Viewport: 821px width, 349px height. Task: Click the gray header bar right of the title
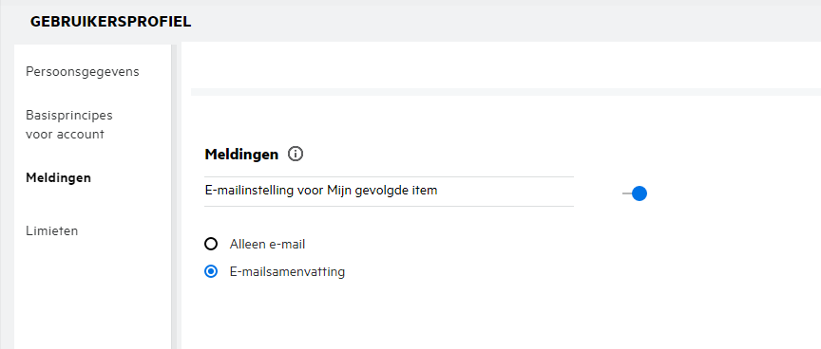coord(506,24)
